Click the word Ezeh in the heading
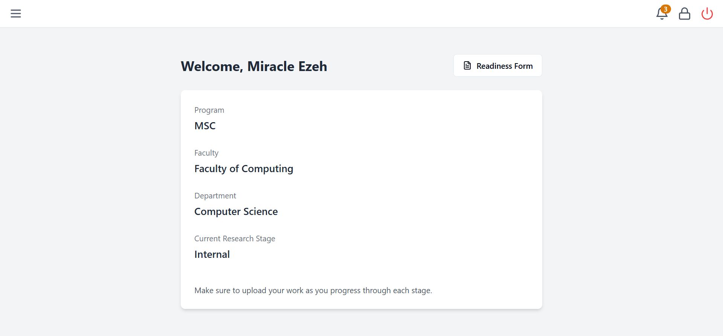 click(x=313, y=66)
